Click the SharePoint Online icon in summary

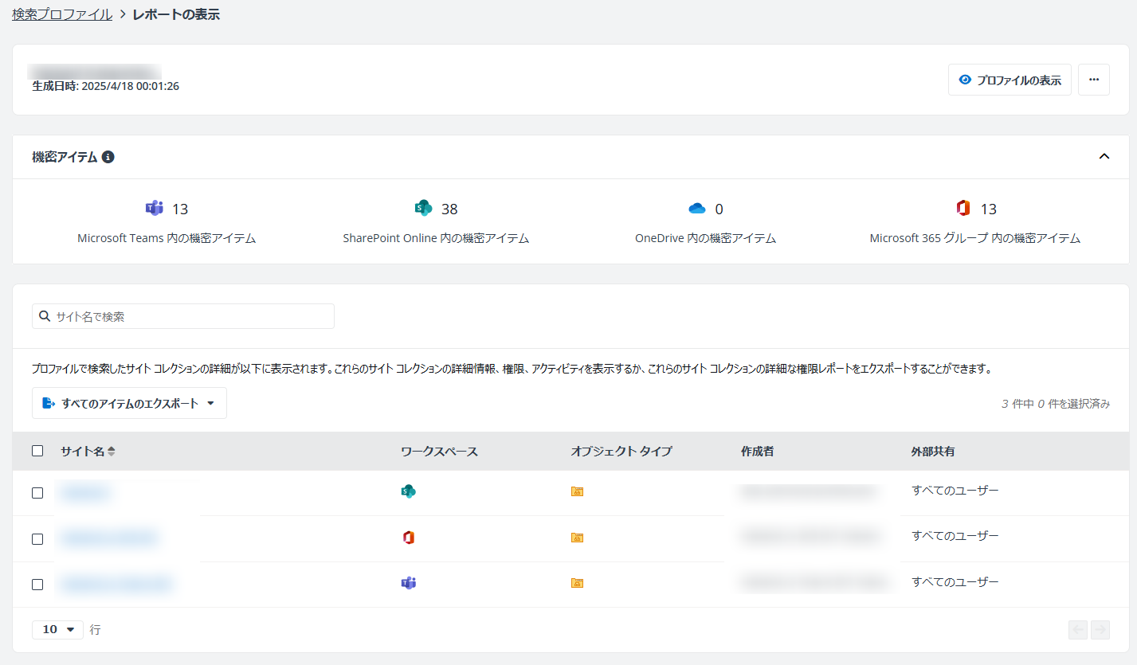point(423,209)
